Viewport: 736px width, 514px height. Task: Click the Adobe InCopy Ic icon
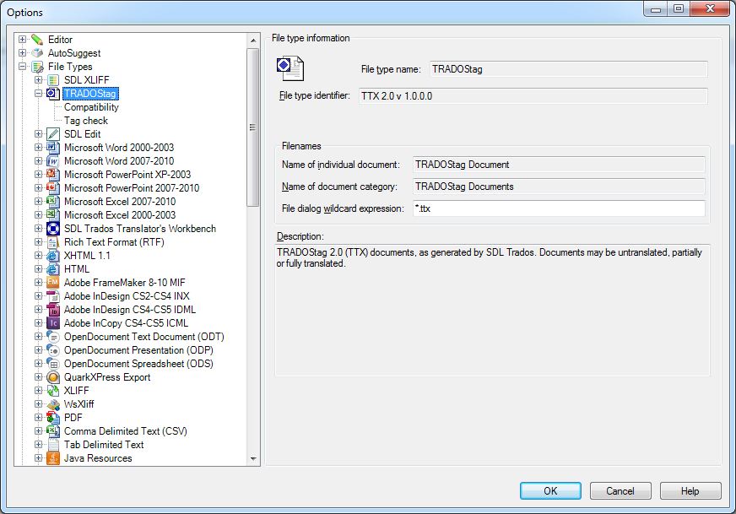(53, 323)
